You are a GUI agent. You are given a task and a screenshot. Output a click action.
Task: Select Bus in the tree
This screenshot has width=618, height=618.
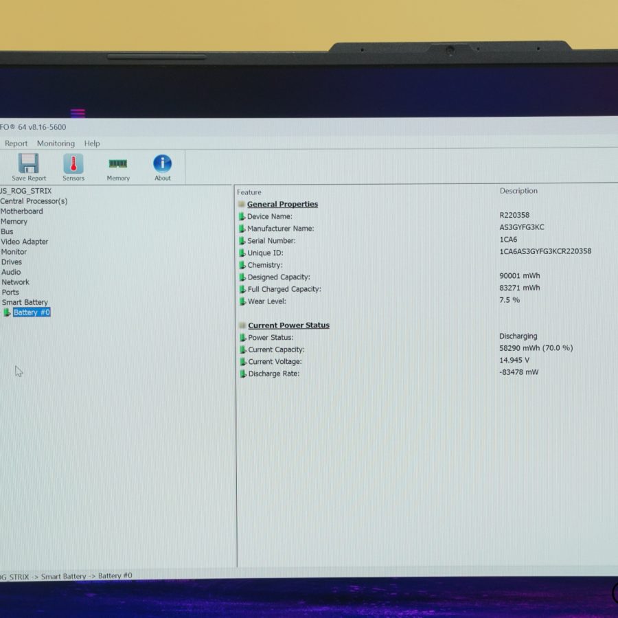7,231
